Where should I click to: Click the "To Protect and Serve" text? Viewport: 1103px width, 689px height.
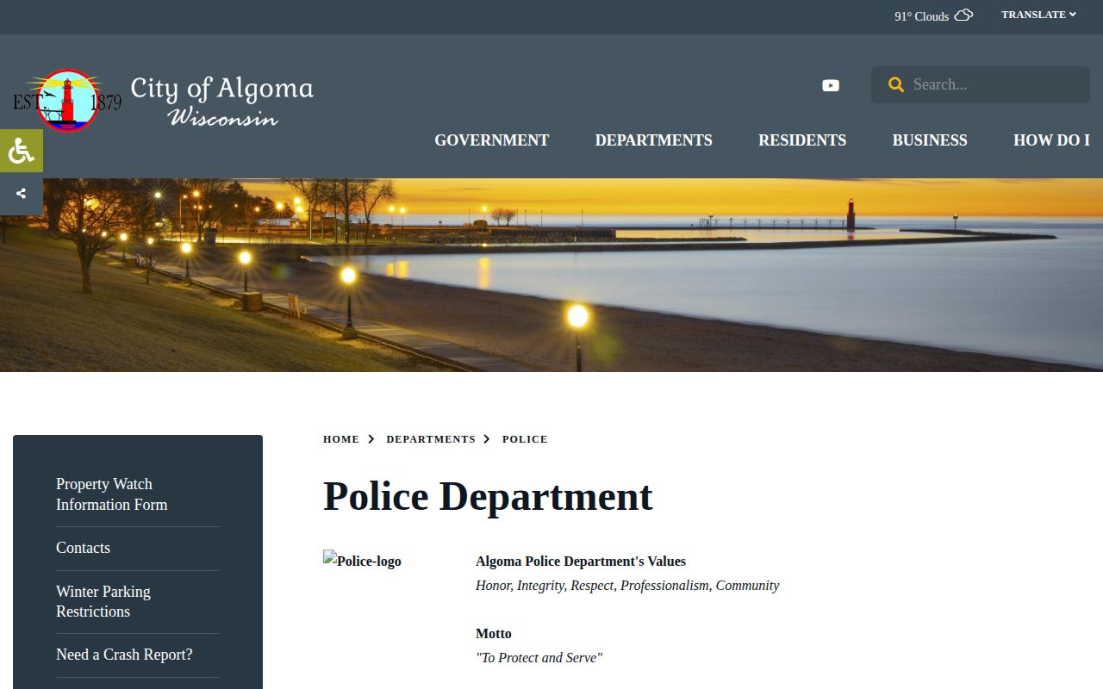539,658
